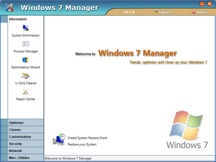Click the Repair Center label

25,99
